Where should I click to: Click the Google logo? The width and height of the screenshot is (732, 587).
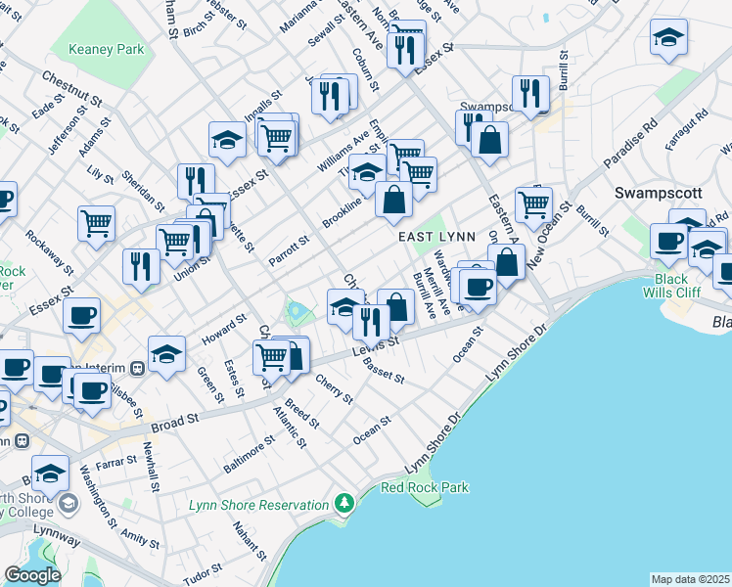pos(32,576)
